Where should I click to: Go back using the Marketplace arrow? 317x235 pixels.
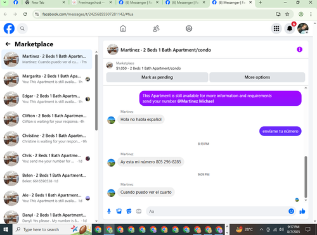point(8,44)
